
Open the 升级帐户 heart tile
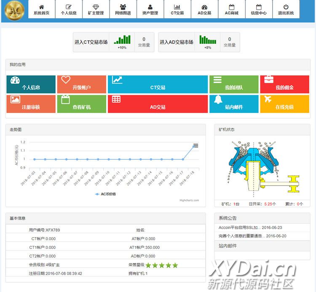pyautogui.click(x=82, y=84)
